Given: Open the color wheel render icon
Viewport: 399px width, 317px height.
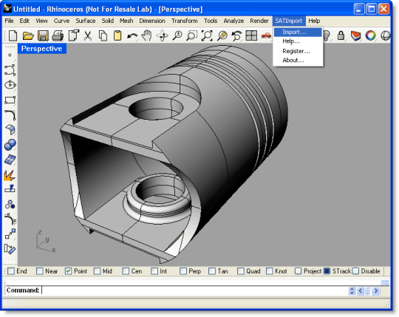Looking at the screenshot, I should [370, 35].
